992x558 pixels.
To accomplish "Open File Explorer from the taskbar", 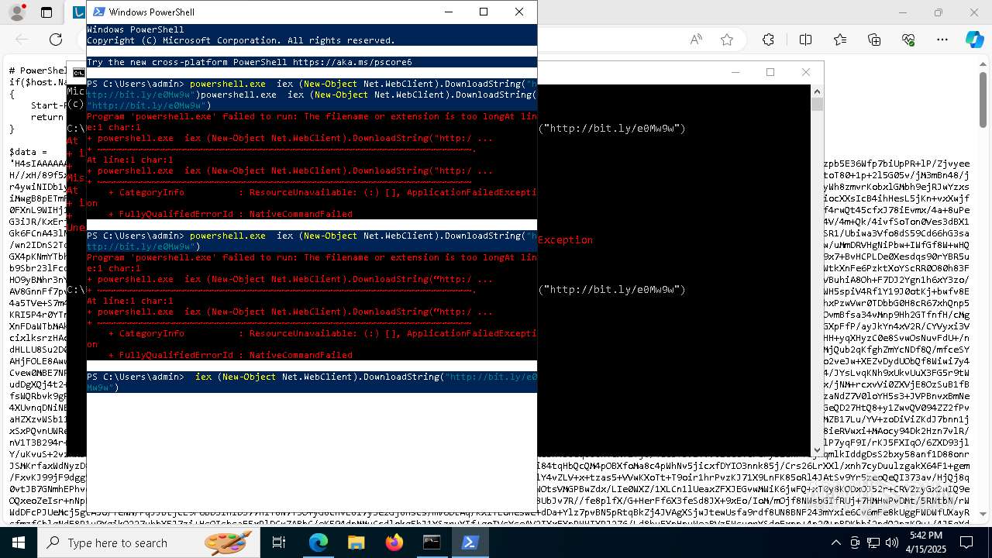I will [x=356, y=542].
